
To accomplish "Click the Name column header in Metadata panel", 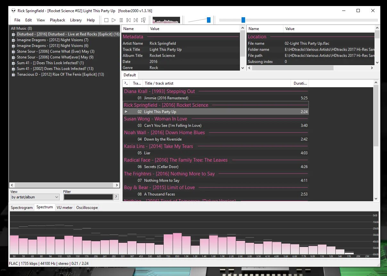I will tap(135, 29).
